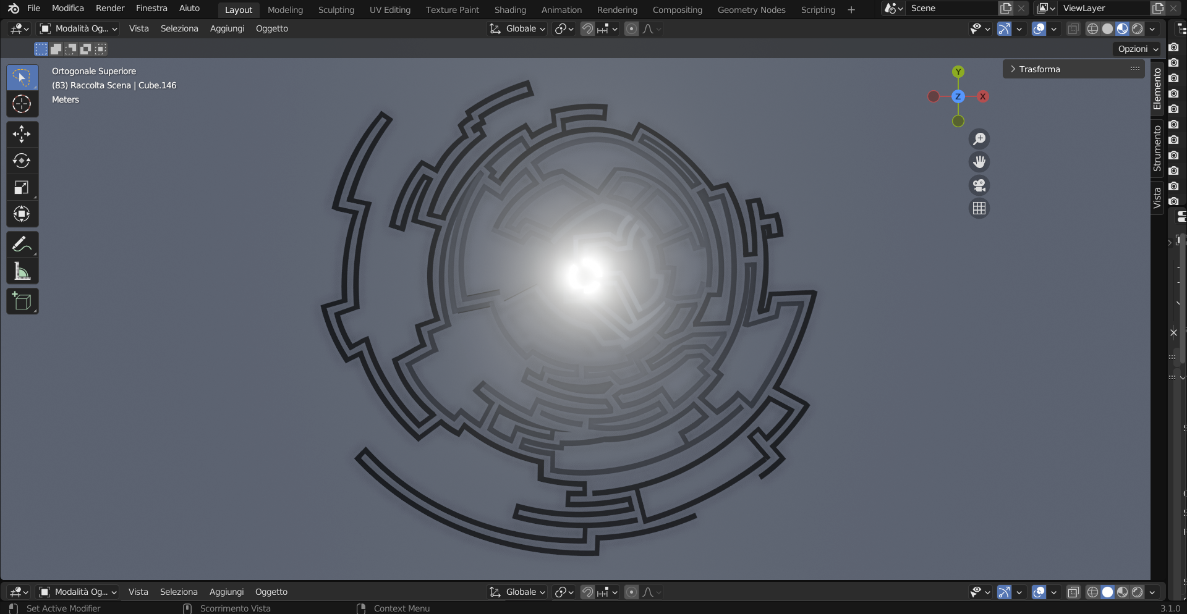Open the Render menu
Screen dimensions: 1187x614
[x=110, y=8]
